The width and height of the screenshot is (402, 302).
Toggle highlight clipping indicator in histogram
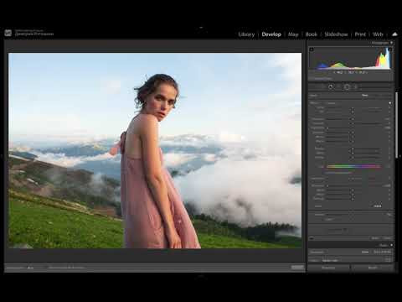click(x=389, y=49)
